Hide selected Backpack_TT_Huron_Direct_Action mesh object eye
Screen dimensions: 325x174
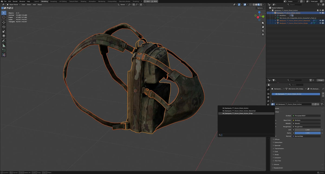pyautogui.click(x=320, y=13)
